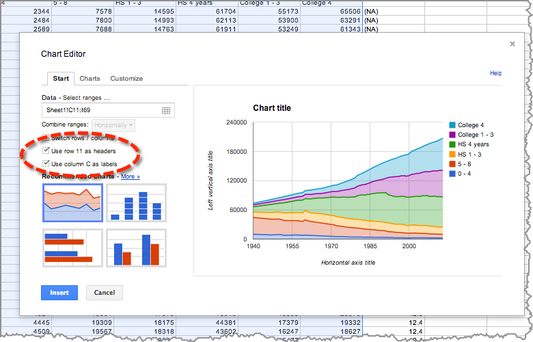Open the Combine ranges Horizontally dropdown
533x342 pixels.
pos(113,125)
